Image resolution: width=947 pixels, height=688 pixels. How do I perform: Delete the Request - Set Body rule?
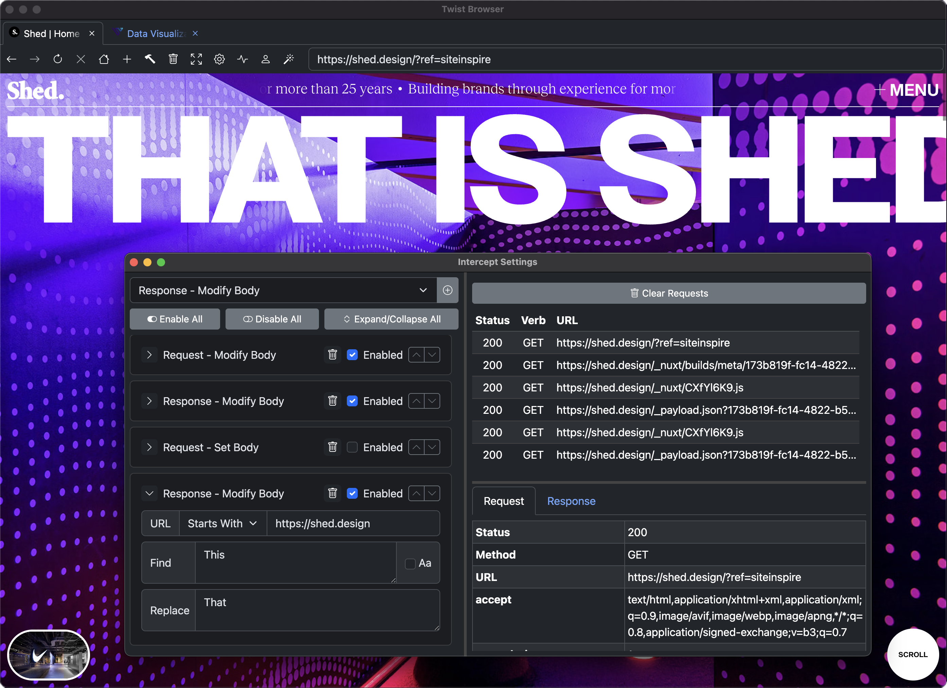[333, 447]
